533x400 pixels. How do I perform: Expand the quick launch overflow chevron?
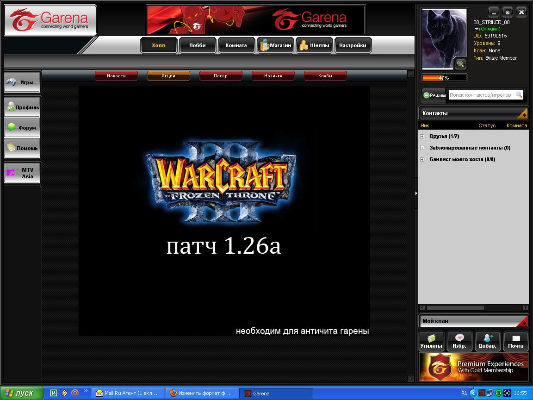click(x=86, y=391)
